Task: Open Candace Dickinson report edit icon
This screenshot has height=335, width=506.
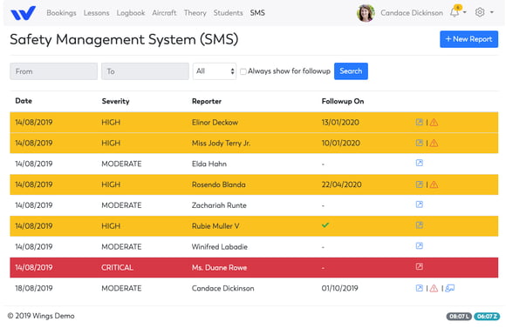Action: pyautogui.click(x=419, y=288)
